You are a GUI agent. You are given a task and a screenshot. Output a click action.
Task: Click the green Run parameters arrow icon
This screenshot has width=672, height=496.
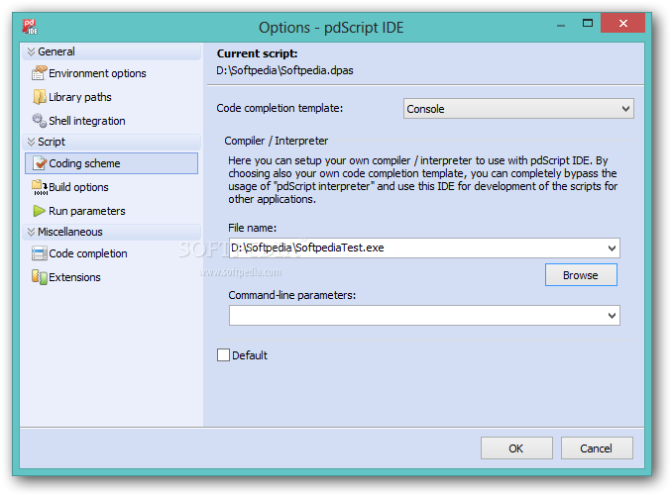tap(39, 211)
